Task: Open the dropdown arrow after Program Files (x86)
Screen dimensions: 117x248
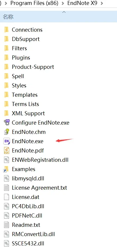Action: pyautogui.click(x=63, y=3)
